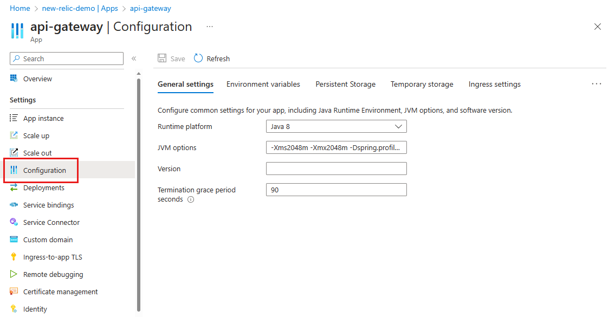Screen dimensions: 615x317
Task: Collapse the sidebar menu with chevrons
Action: [x=134, y=59]
